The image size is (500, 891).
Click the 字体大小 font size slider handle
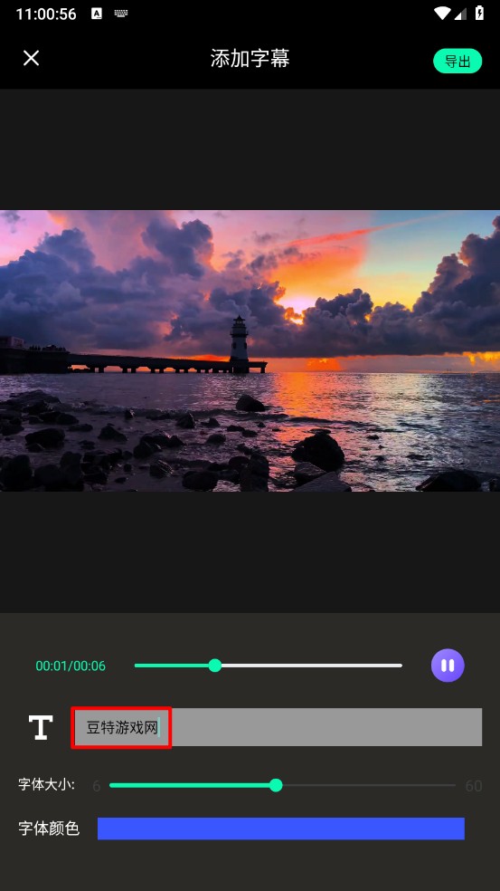pos(276,785)
